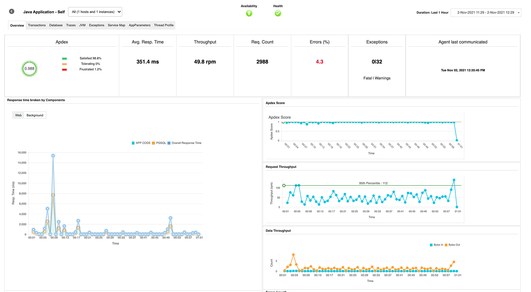Switch to the Transactions tab
This screenshot has width=531, height=292.
click(x=37, y=25)
